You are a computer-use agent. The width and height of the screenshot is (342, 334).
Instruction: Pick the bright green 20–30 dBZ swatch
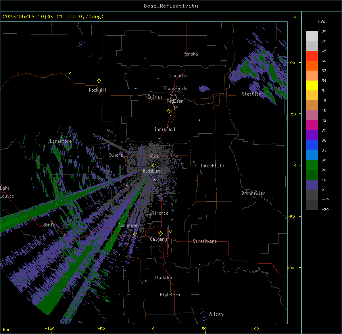(312, 165)
